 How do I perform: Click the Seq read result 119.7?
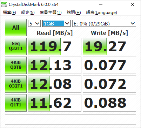click(55, 46)
